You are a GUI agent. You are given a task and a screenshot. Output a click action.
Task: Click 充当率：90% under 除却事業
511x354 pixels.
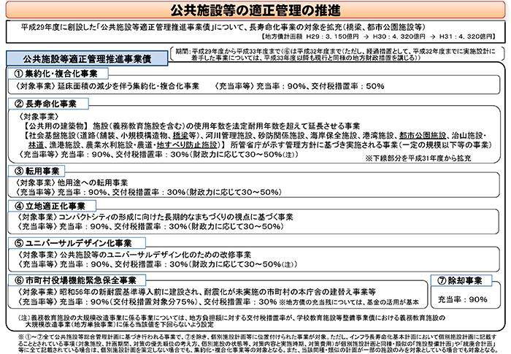click(x=462, y=299)
